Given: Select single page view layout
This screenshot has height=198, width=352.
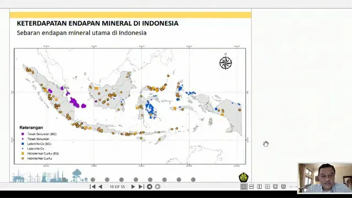Looking at the screenshot, I should pos(244,186).
